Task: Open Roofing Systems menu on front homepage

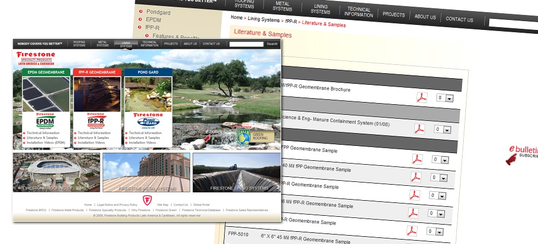Action: [x=79, y=44]
